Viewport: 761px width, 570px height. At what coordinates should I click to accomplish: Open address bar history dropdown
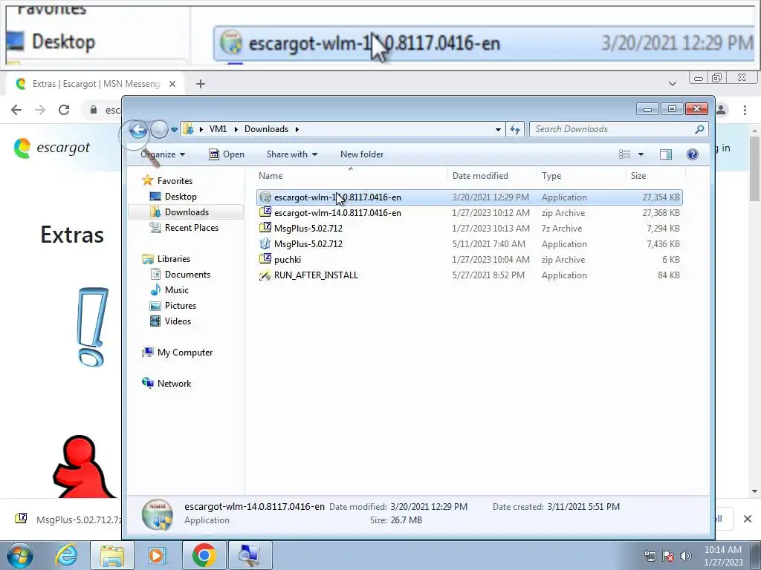(x=497, y=129)
